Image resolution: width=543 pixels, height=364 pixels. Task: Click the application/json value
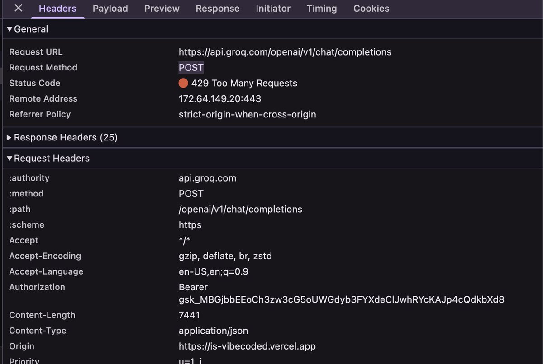(214, 331)
